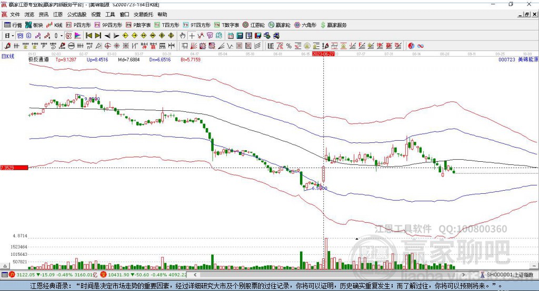
Task: Switch to the K线 chart
Action: [x=54, y=25]
